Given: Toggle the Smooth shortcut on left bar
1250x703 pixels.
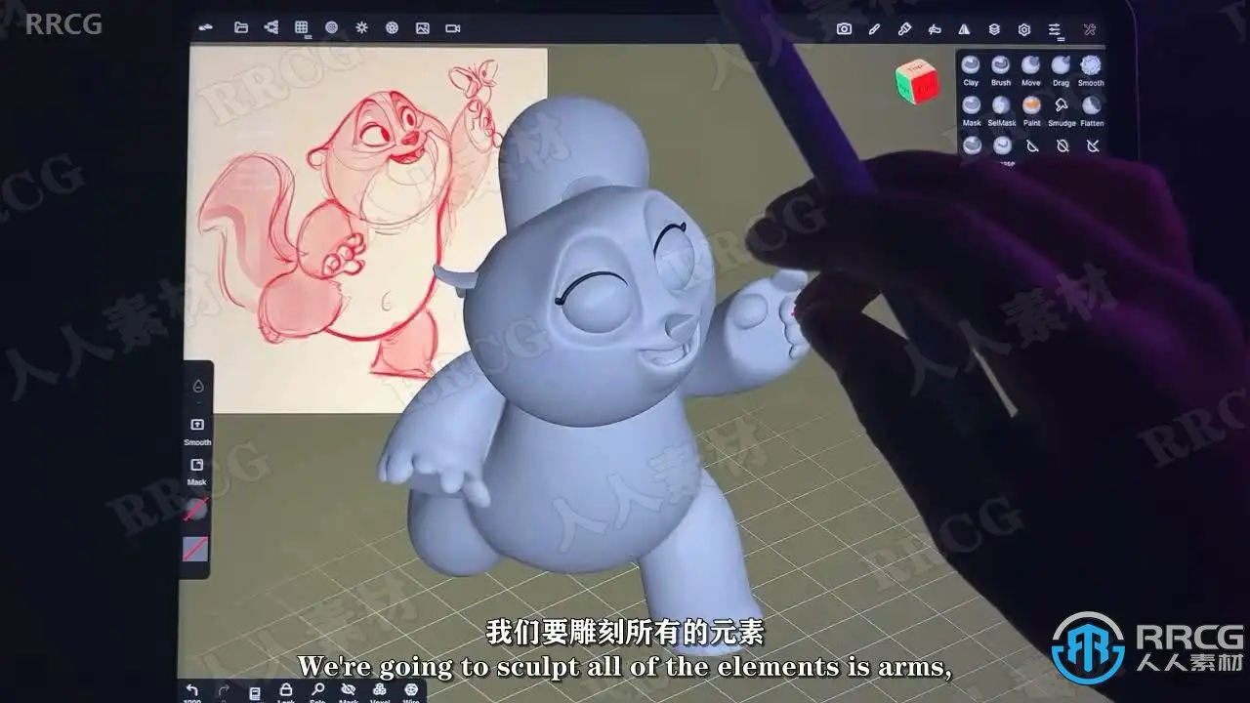Looking at the screenshot, I should tap(197, 431).
